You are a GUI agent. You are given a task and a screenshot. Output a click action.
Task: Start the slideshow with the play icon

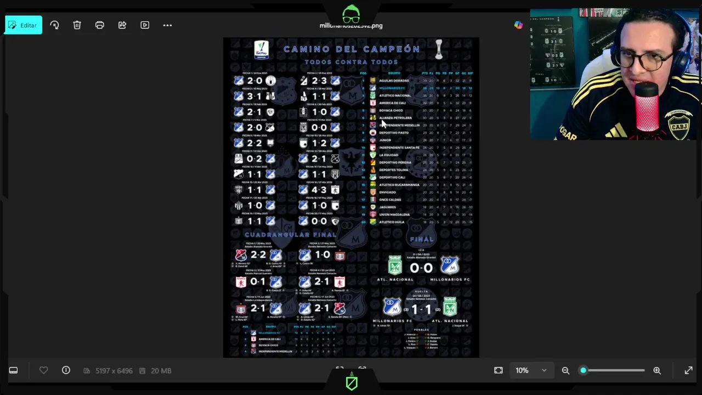(x=145, y=25)
